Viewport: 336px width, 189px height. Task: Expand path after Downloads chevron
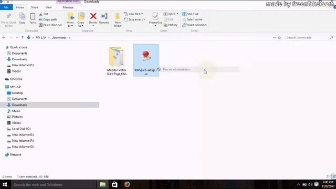pyautogui.click(x=69, y=38)
